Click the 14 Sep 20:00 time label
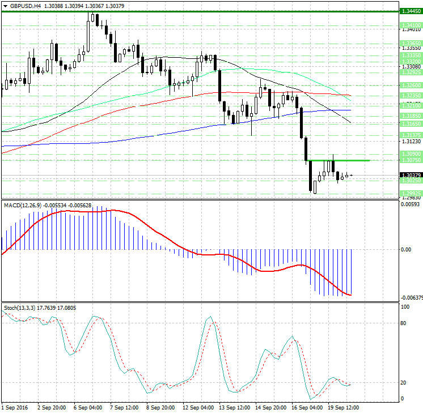Image resolution: width=423 pixels, height=414 pixels. point(271,408)
